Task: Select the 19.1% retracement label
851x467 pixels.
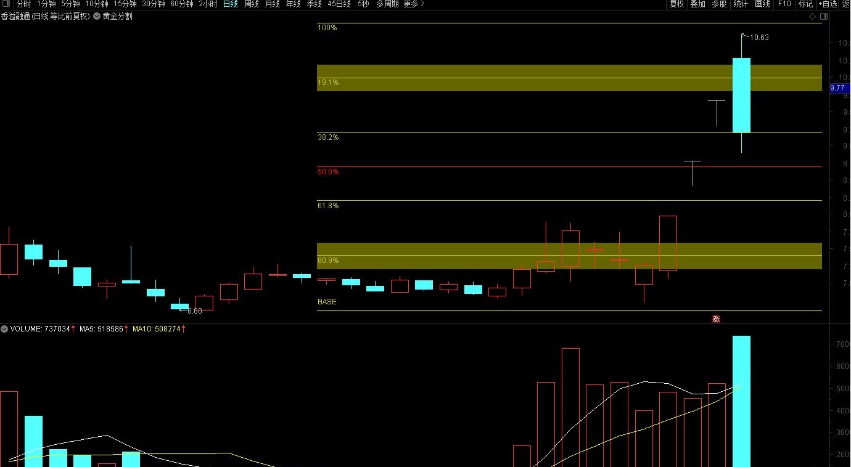Action: click(327, 82)
